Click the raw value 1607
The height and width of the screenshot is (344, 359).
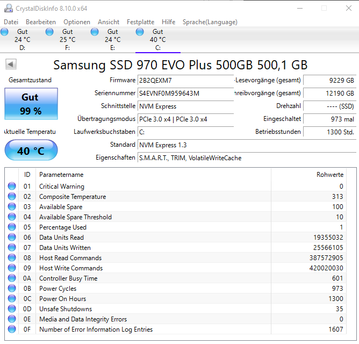point(336,329)
